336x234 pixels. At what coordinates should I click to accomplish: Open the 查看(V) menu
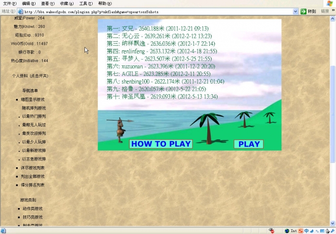point(48,3)
